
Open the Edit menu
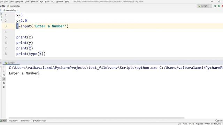(x=6, y=1)
